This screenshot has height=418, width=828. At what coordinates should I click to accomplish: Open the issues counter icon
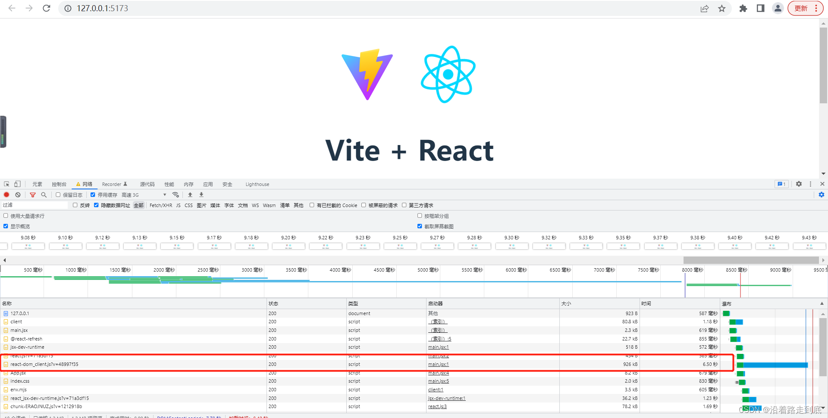click(781, 184)
